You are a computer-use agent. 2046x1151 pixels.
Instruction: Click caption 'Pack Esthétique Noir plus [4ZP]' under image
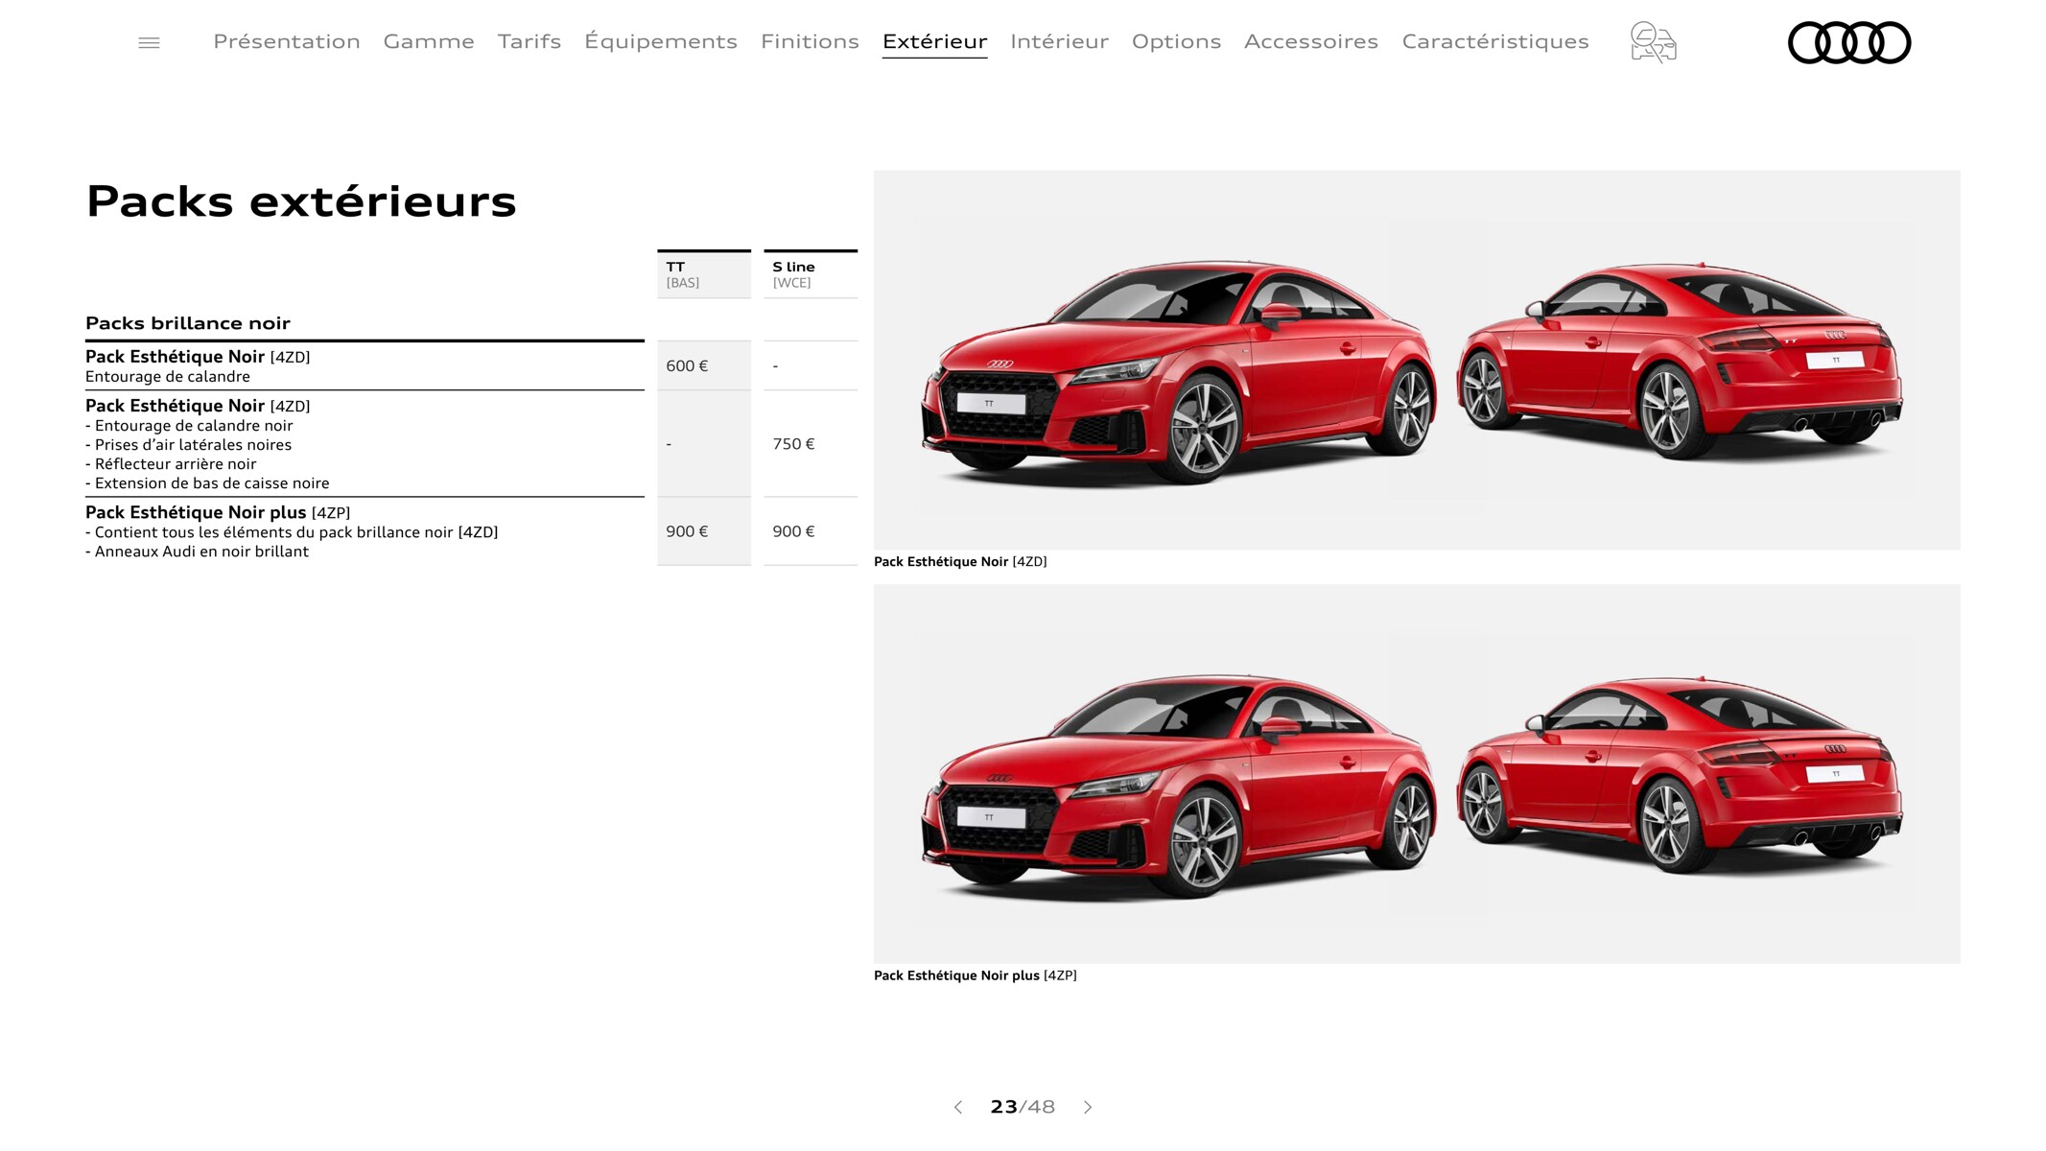976,975
